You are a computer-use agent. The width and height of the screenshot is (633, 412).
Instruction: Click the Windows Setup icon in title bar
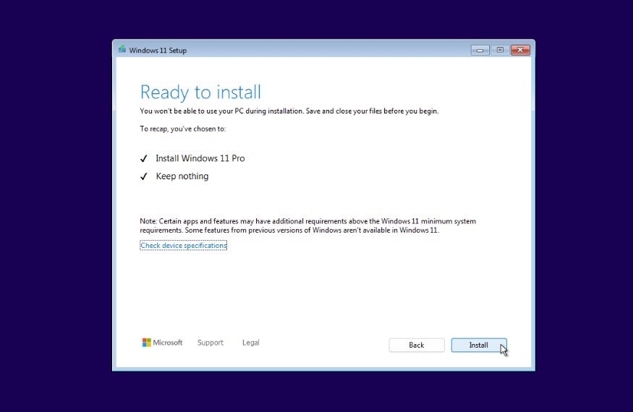click(x=122, y=50)
